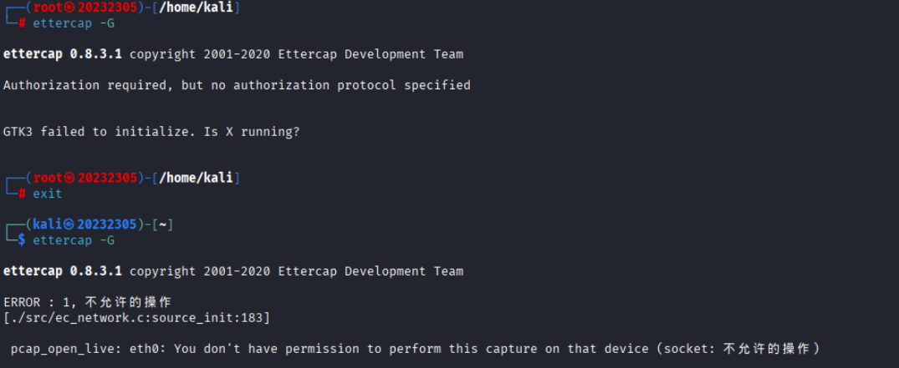The height and width of the screenshot is (368, 899).
Task: Click the bold ettercap 0.8.3.1 above "Authorization required"
Action: pos(63,54)
